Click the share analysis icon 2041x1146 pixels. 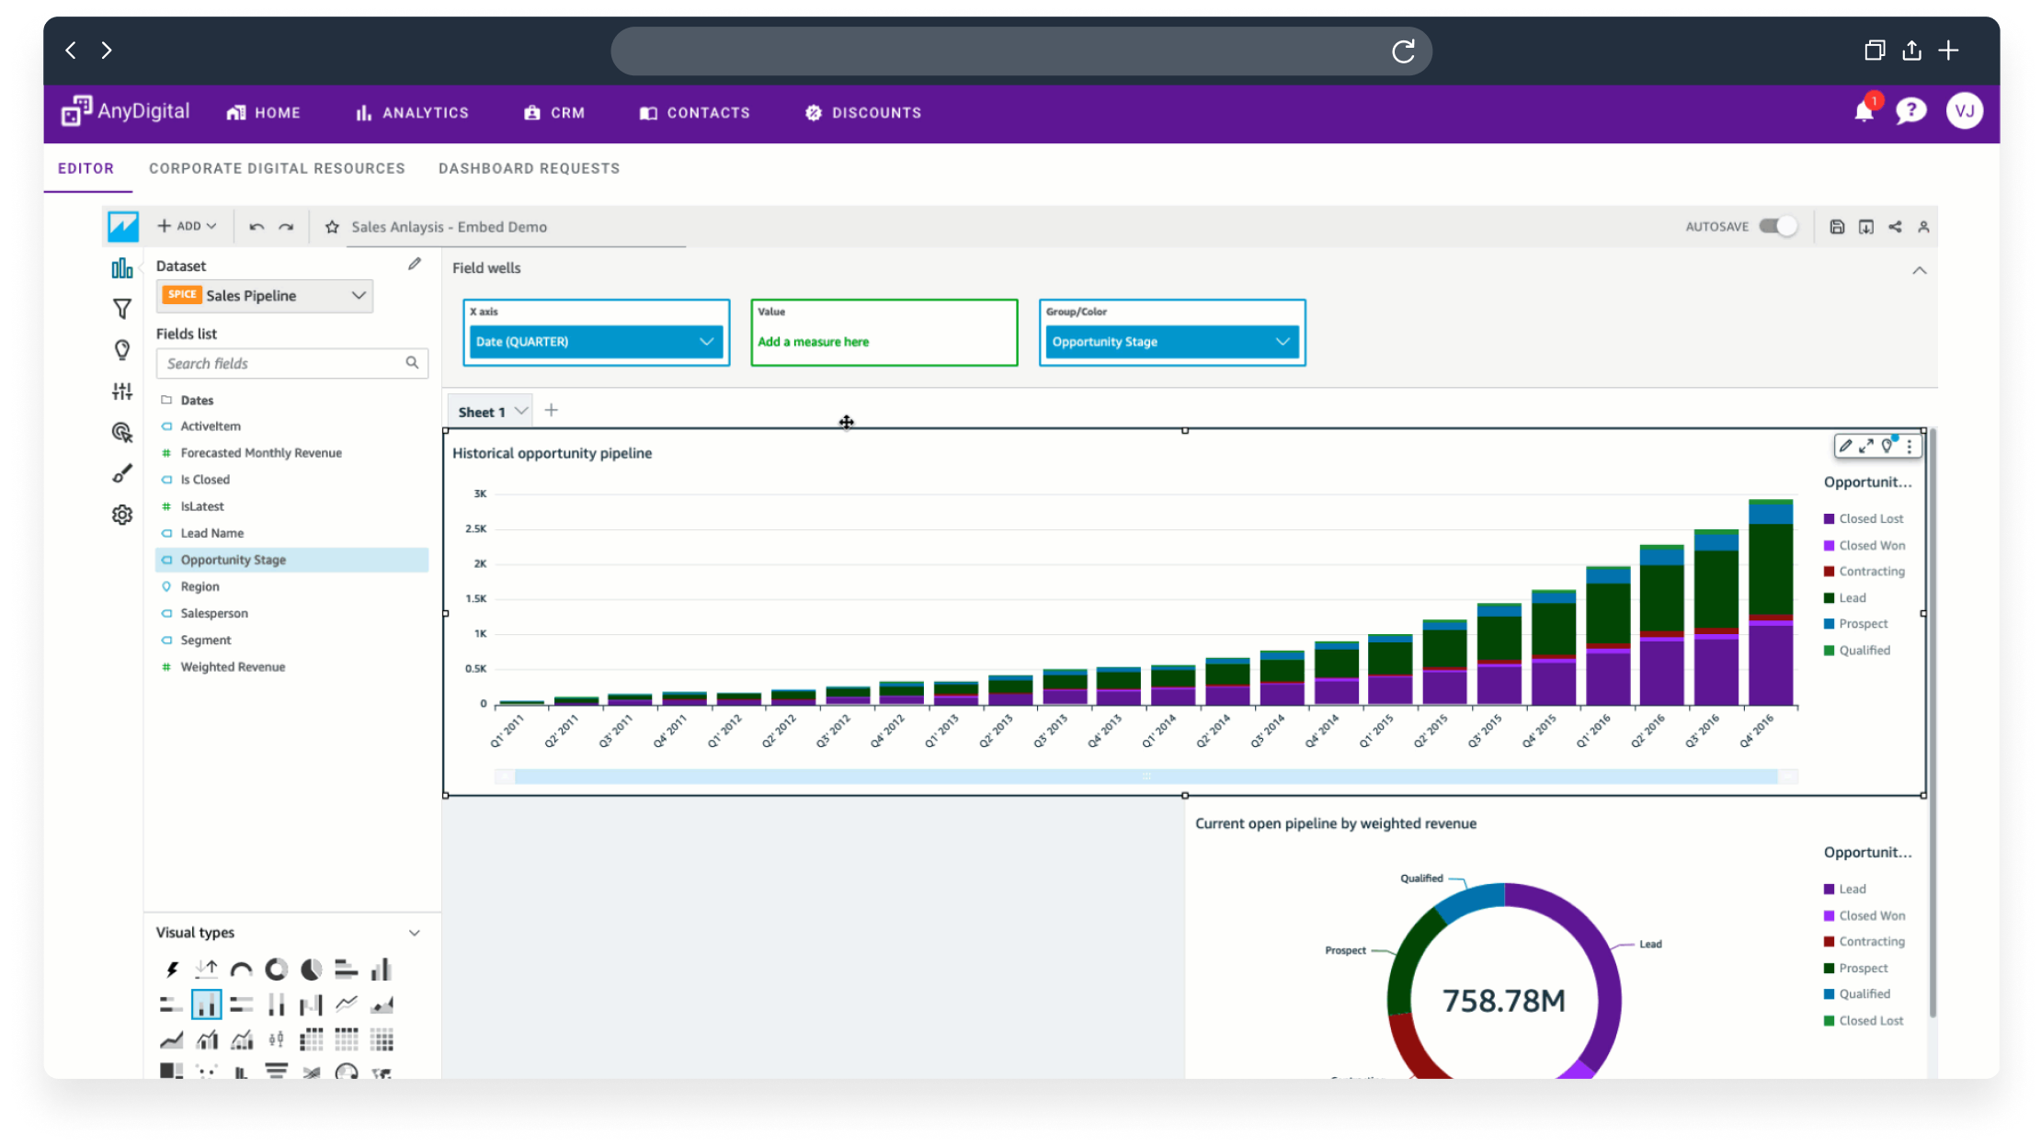click(1895, 227)
